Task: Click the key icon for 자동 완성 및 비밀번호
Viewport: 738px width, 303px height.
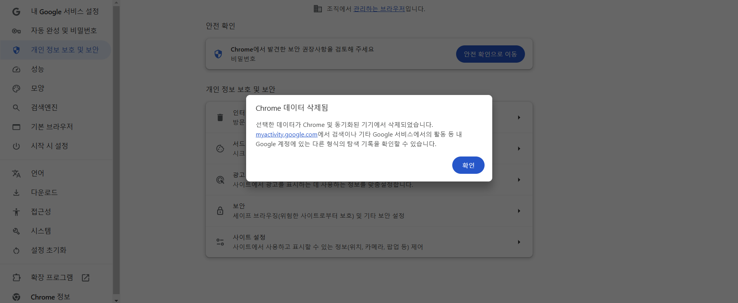Action: coord(16,31)
